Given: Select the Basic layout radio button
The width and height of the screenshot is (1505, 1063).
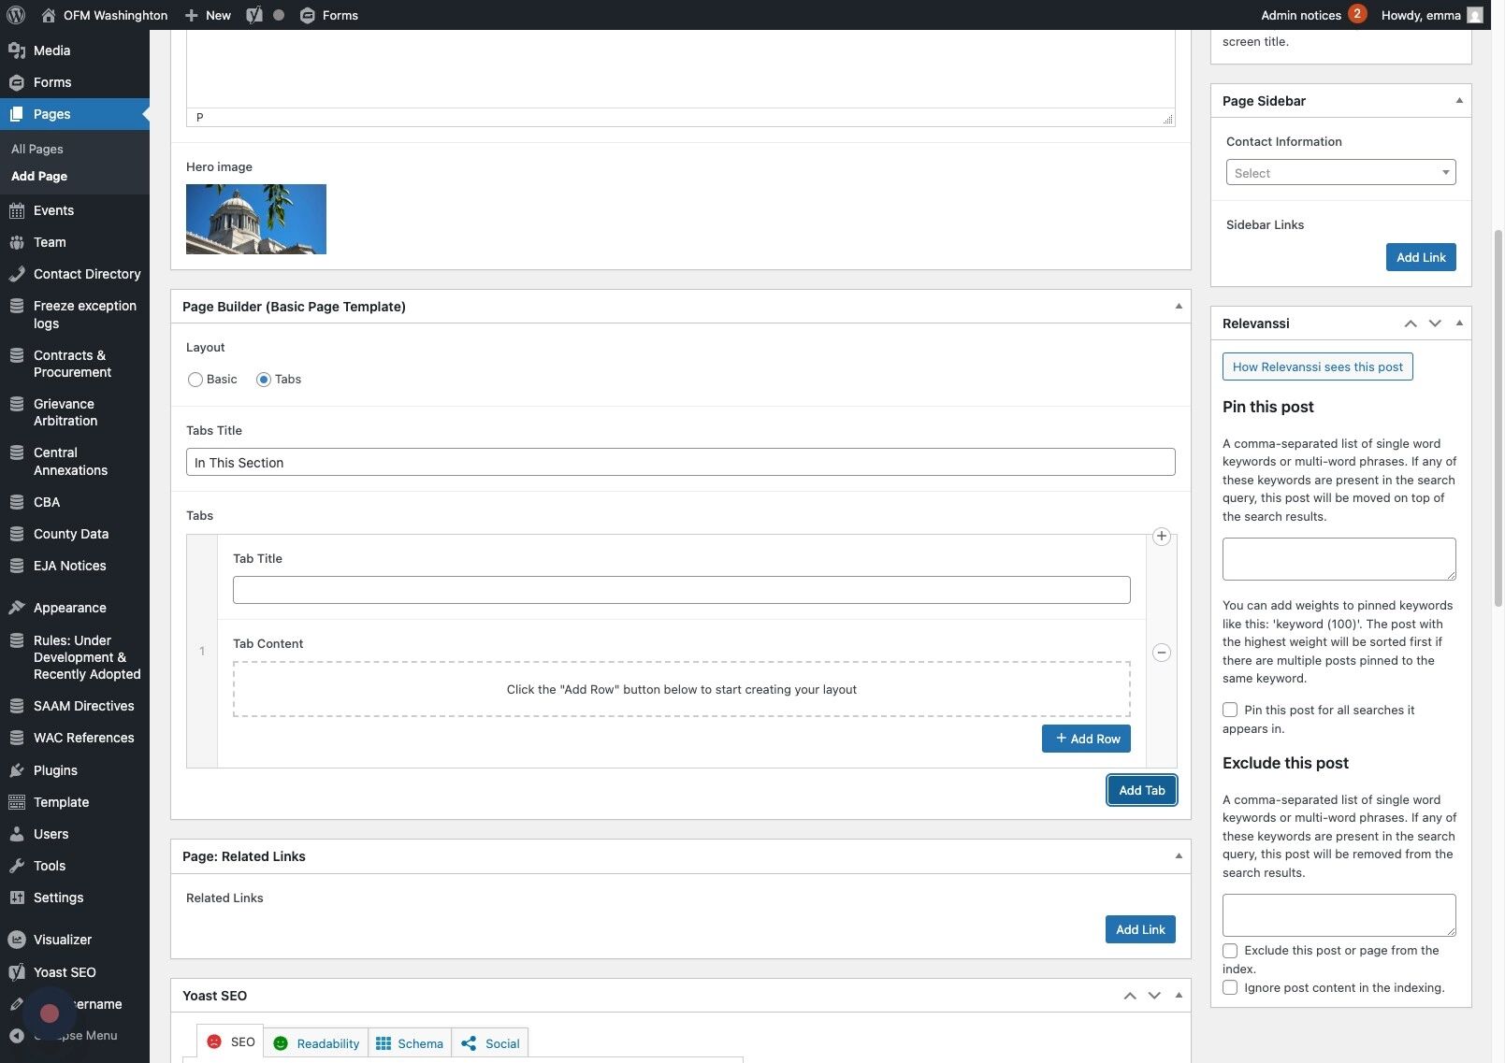Looking at the screenshot, I should 195,380.
